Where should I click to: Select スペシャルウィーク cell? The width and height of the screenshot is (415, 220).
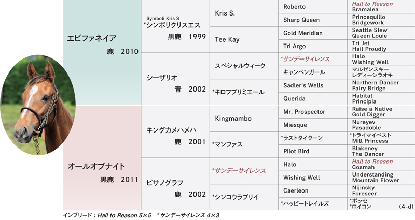tap(244, 66)
